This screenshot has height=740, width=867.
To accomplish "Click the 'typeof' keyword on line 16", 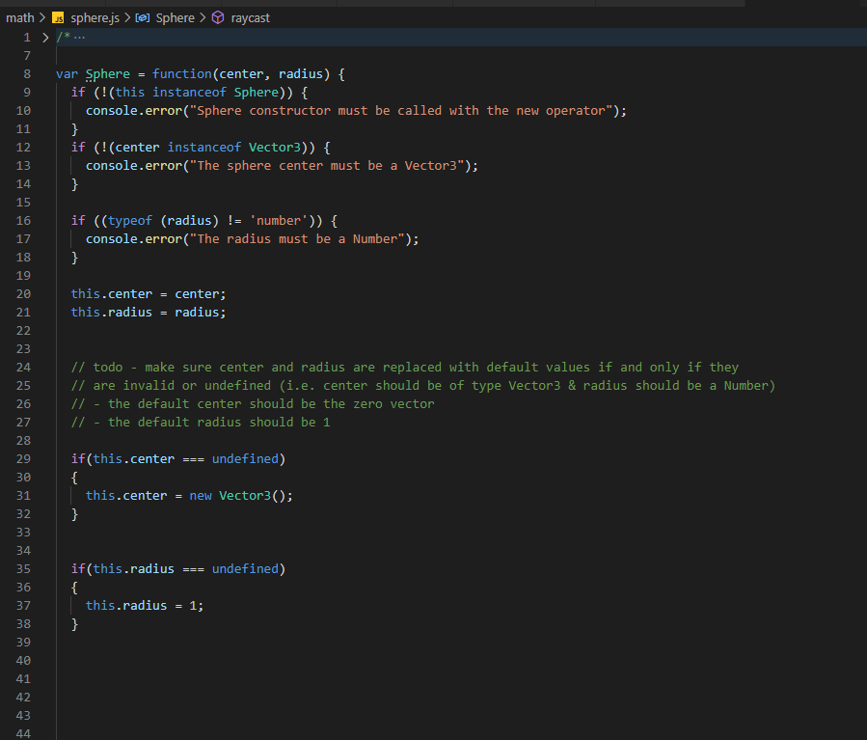I will [x=130, y=221].
